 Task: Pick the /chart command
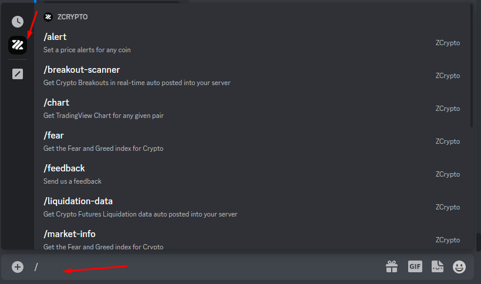pyautogui.click(x=235, y=109)
